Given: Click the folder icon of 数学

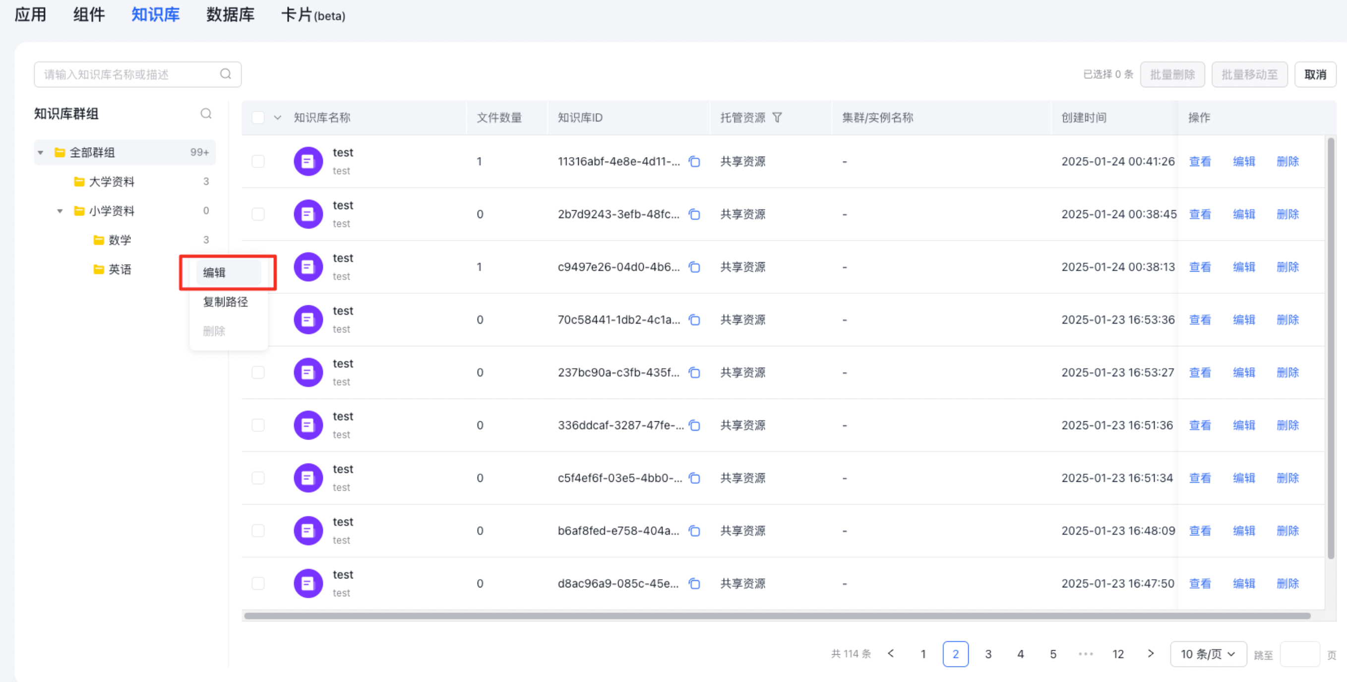Looking at the screenshot, I should click(x=98, y=240).
